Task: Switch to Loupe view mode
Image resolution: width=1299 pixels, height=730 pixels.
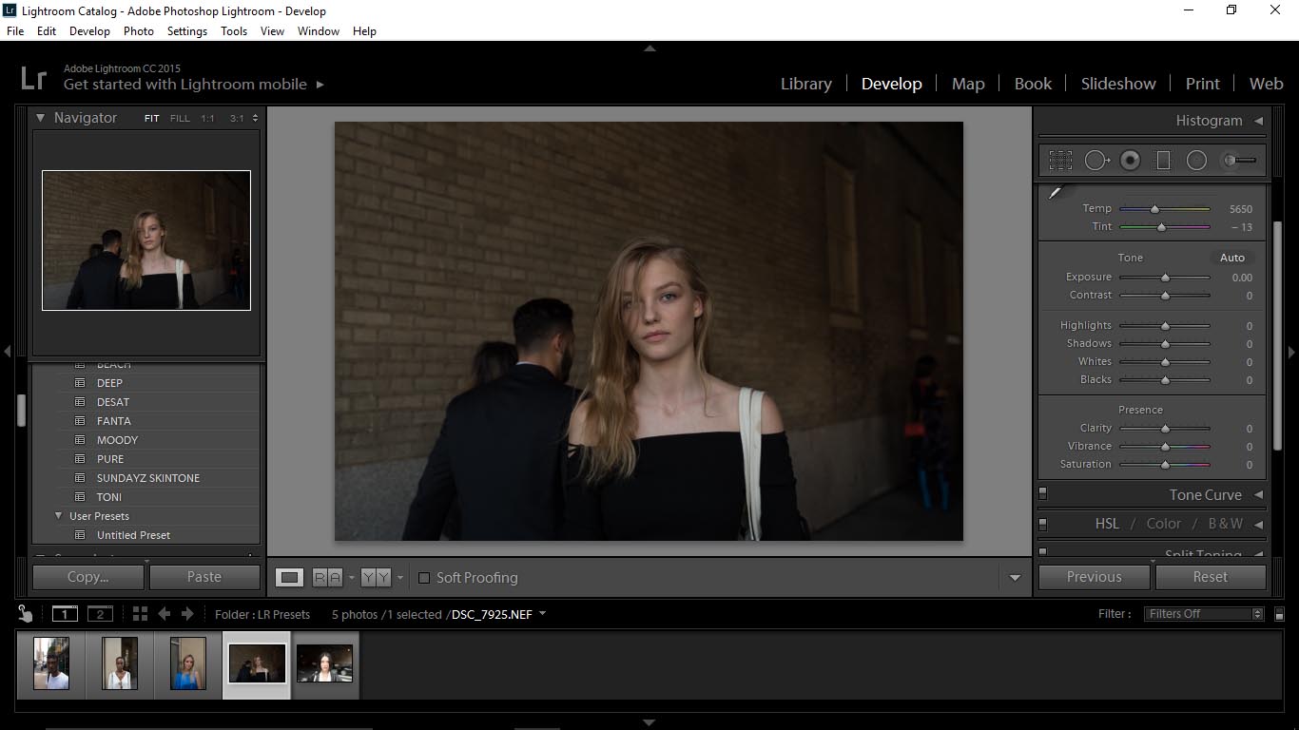Action: 290,577
